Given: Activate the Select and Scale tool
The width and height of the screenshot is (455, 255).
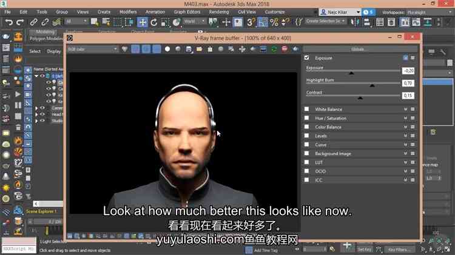Looking at the screenshot, I should pyautogui.click(x=165, y=22).
